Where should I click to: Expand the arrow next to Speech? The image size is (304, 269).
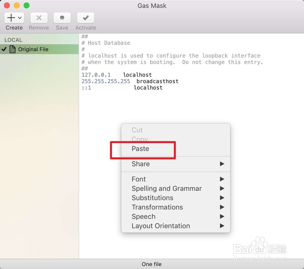coord(222,216)
